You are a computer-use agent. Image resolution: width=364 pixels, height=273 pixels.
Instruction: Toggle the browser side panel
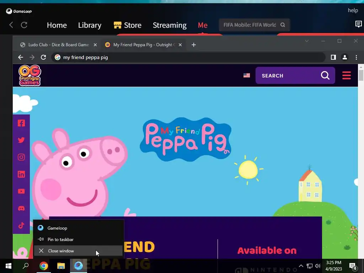point(333,57)
